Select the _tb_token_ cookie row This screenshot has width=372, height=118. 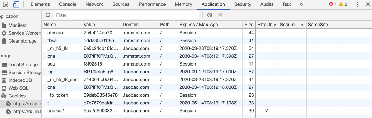tap(59, 95)
